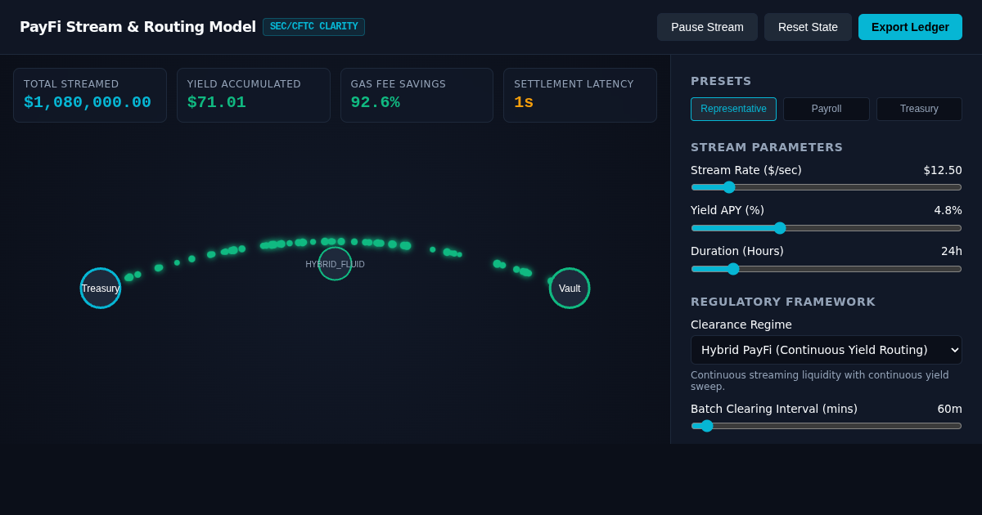Click the Regulatory Framework heading
Viewport: 982px width, 515px height.
pyautogui.click(x=783, y=302)
